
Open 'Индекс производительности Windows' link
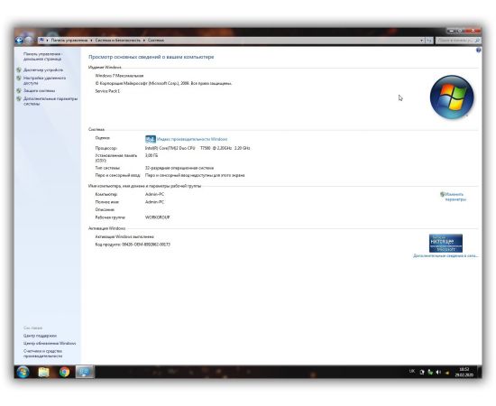[x=192, y=139]
